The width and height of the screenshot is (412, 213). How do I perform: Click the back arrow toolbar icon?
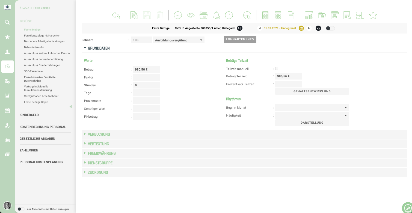116,15
